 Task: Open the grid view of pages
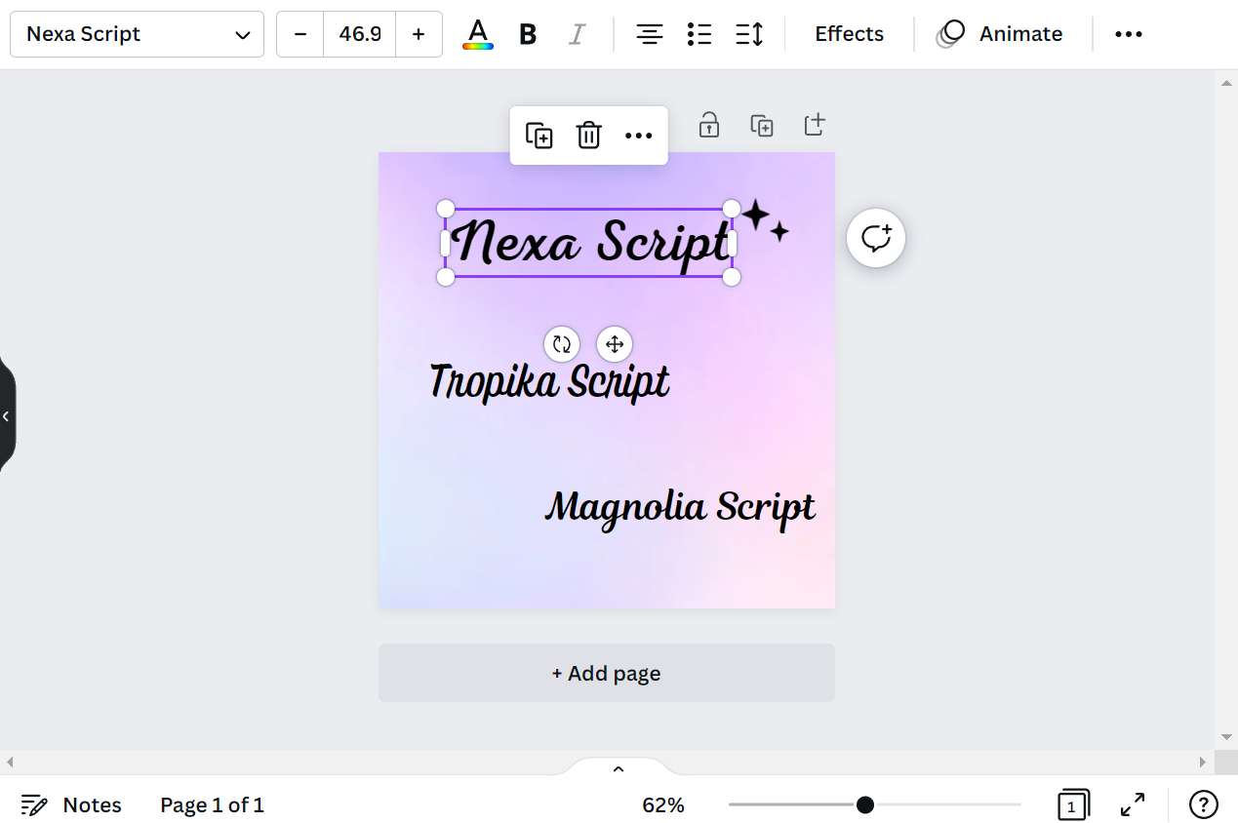(1073, 804)
